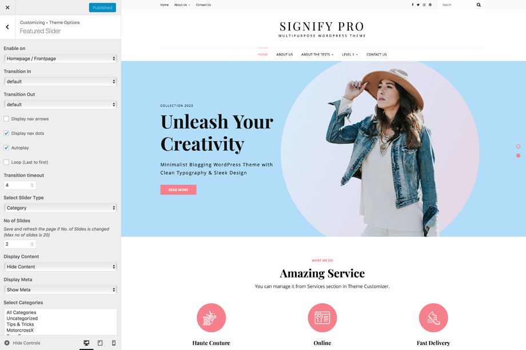
Task: Enable Loop (Last to first) checkbox
Action: [x=6, y=162]
